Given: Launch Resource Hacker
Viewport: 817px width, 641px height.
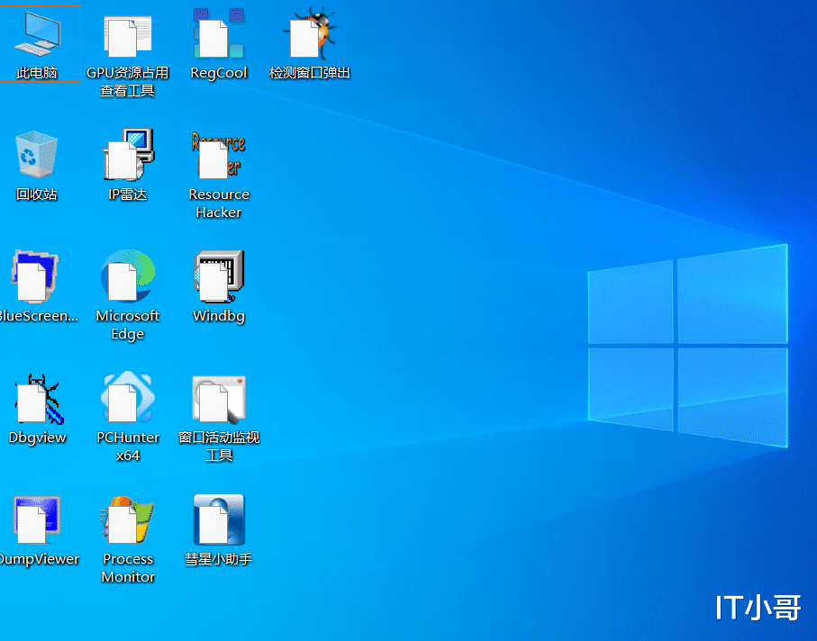Looking at the screenshot, I should (x=218, y=153).
